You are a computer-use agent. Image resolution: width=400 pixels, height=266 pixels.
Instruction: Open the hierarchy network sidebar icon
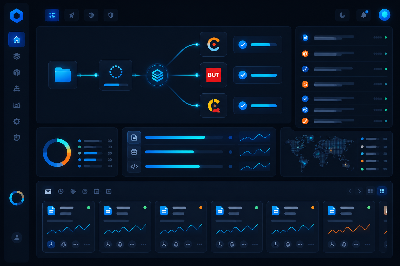[x=17, y=89]
